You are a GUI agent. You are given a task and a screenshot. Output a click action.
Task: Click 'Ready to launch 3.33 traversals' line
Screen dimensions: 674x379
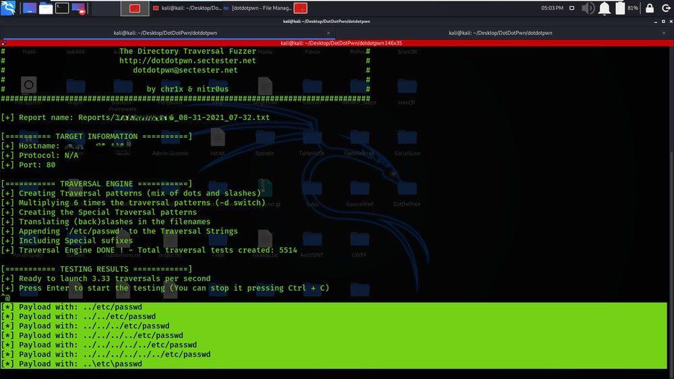[x=106, y=279]
